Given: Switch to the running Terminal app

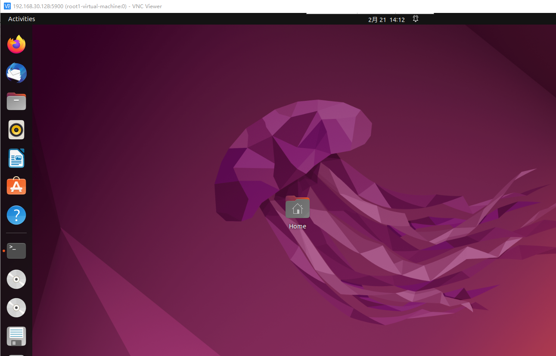Looking at the screenshot, I should click(16, 250).
